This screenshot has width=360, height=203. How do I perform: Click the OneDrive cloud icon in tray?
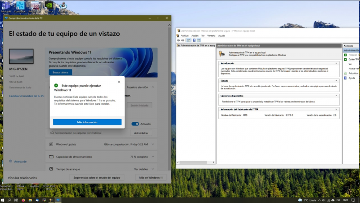point(333,200)
